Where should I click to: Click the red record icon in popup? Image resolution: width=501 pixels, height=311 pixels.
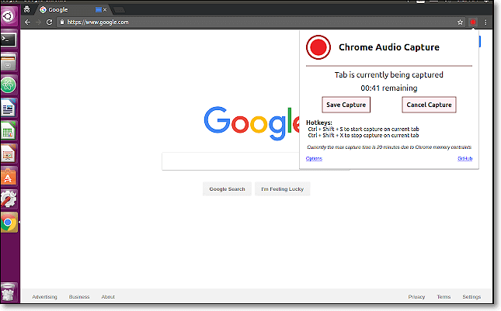[x=318, y=47]
